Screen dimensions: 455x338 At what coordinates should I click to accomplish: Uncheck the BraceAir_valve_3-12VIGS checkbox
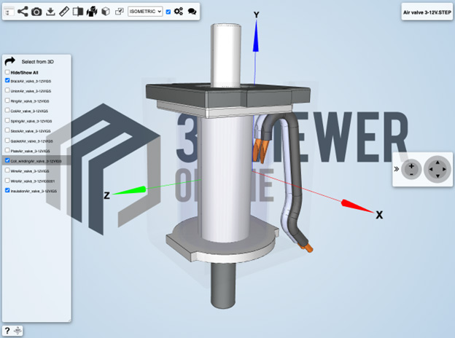tap(7, 80)
